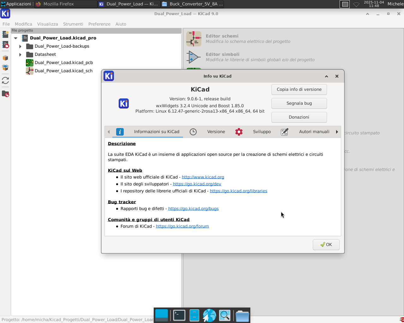Click the "Version: 9.0.6-1, release build" text
This screenshot has width=404, height=323.
[x=200, y=99]
